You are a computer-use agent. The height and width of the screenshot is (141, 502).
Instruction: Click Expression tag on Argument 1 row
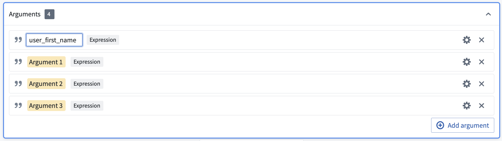click(x=87, y=62)
